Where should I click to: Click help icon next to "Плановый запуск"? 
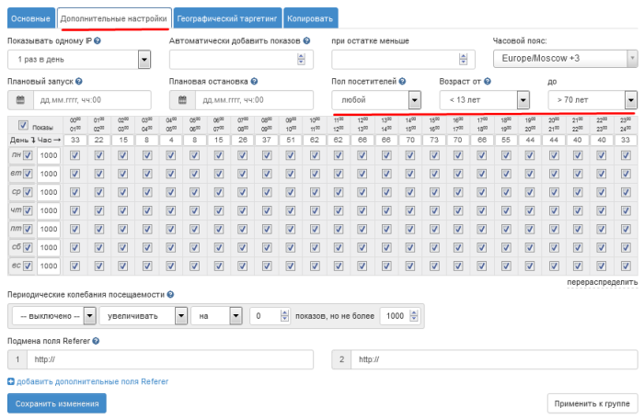coord(79,82)
